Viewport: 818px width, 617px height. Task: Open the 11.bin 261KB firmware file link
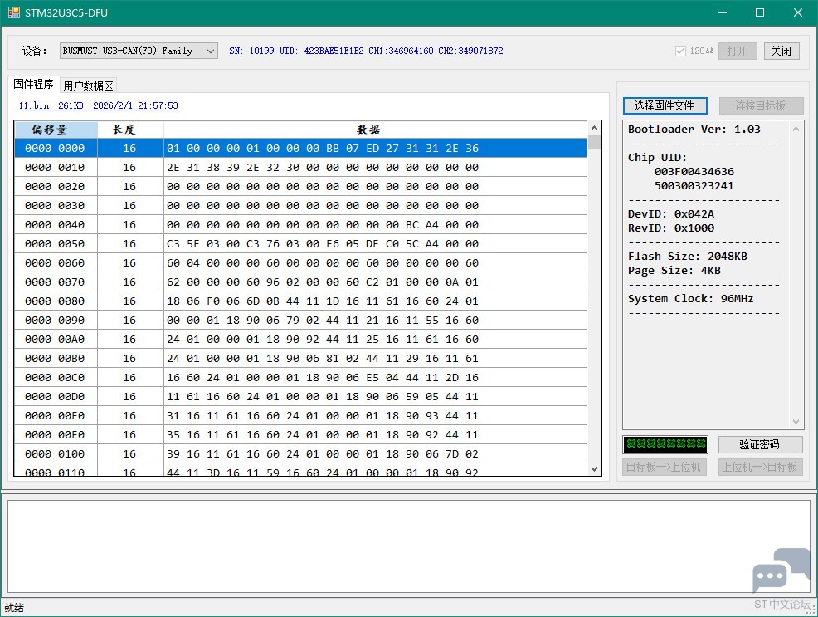[x=98, y=105]
